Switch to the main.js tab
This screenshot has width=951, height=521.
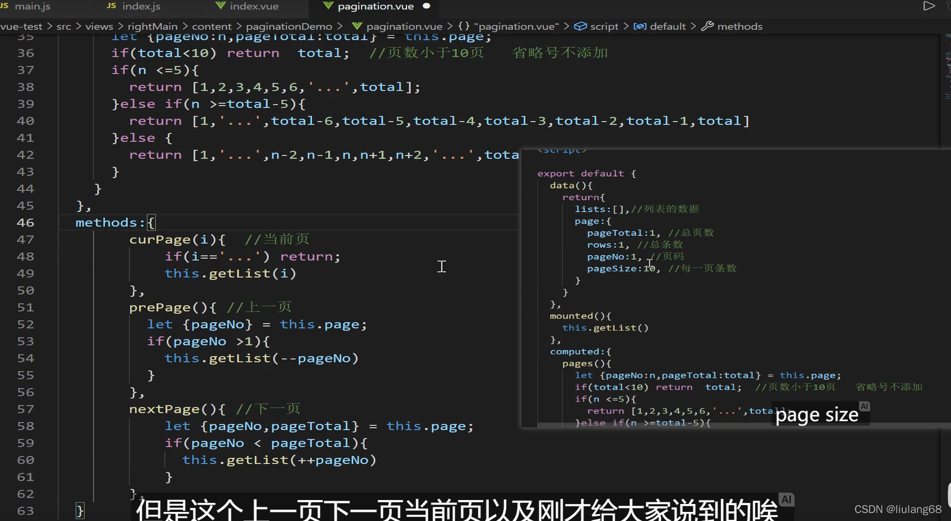(32, 6)
